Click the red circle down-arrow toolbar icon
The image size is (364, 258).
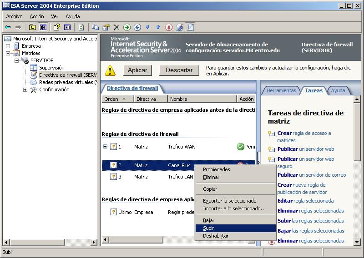coord(169,27)
